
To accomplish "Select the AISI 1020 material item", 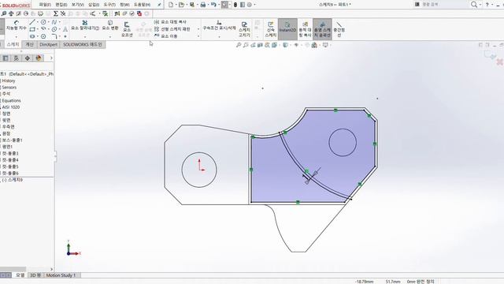I will coord(11,107).
